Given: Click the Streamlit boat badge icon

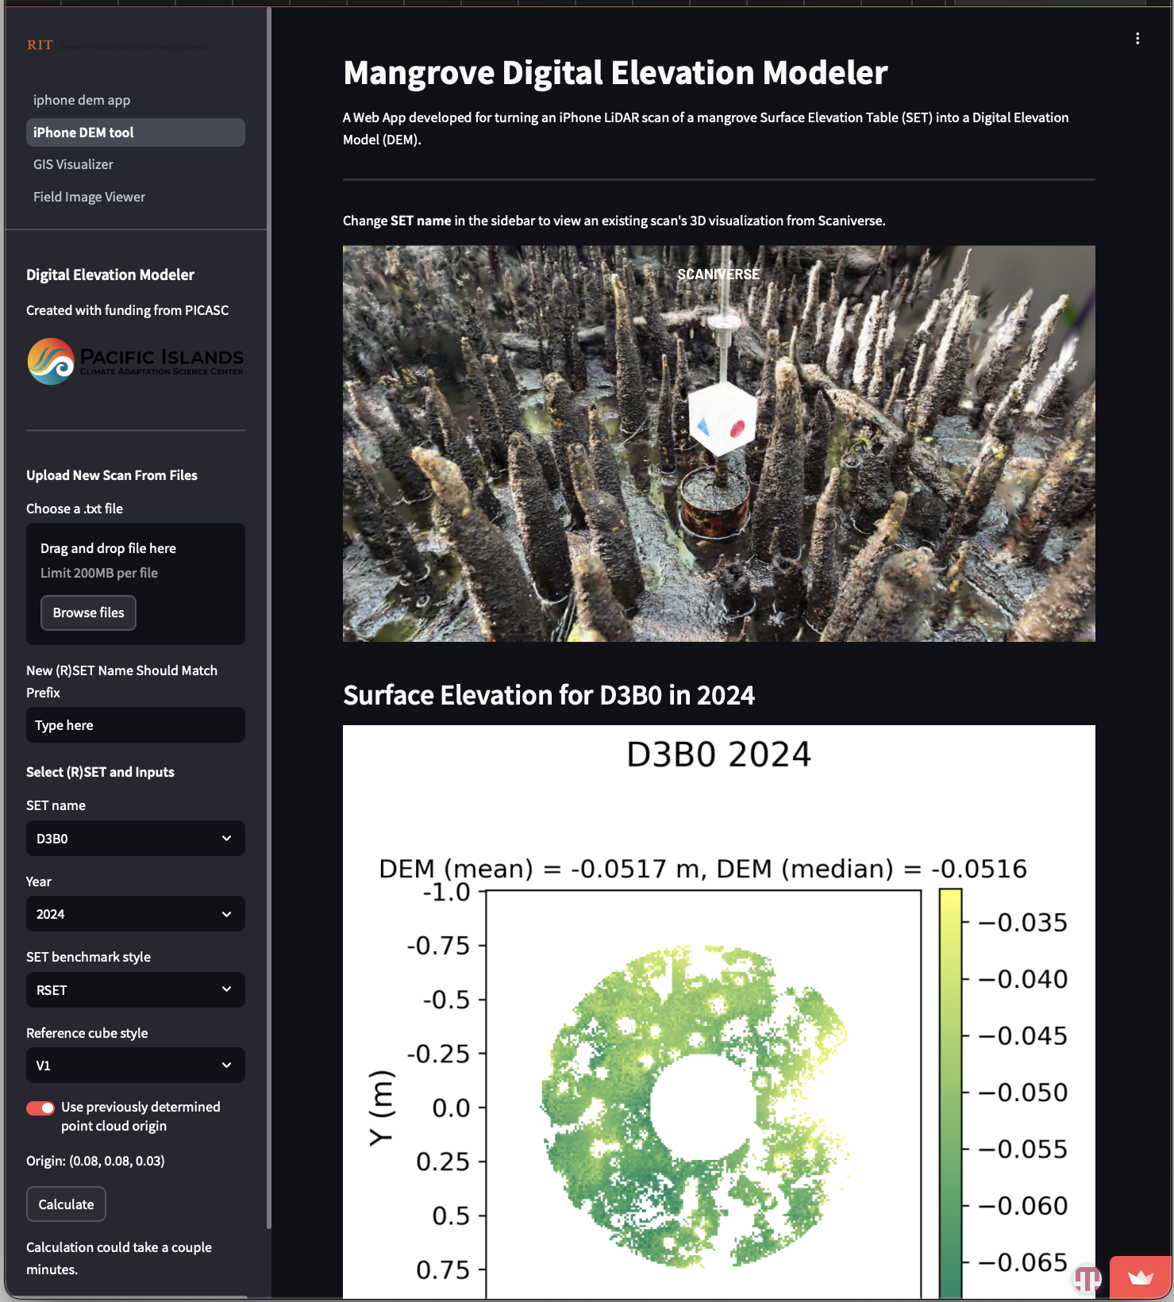Looking at the screenshot, I should pyautogui.click(x=1140, y=1277).
